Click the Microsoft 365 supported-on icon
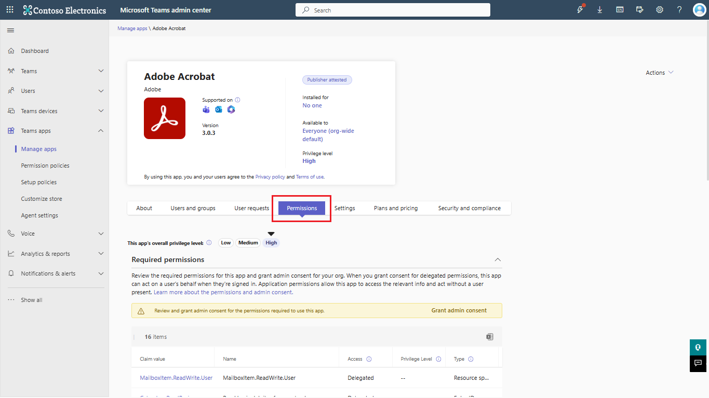Viewport: 709px width, 398px height. point(231,109)
